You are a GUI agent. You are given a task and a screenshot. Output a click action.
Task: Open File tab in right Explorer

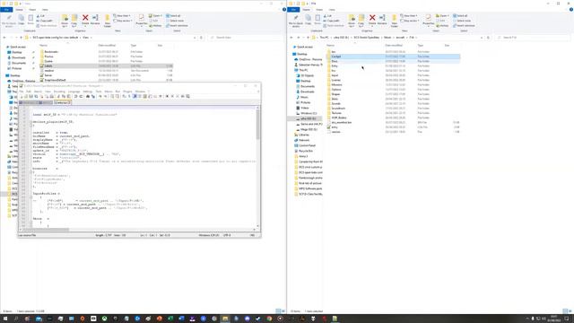[x=293, y=10]
